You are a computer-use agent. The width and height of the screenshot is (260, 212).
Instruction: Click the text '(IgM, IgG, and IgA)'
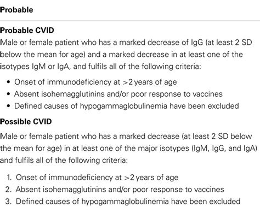click(224, 148)
